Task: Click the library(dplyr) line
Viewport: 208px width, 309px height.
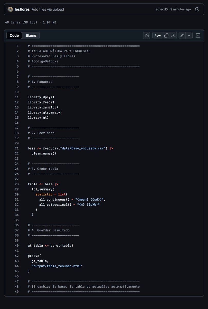Action: click(x=41, y=97)
